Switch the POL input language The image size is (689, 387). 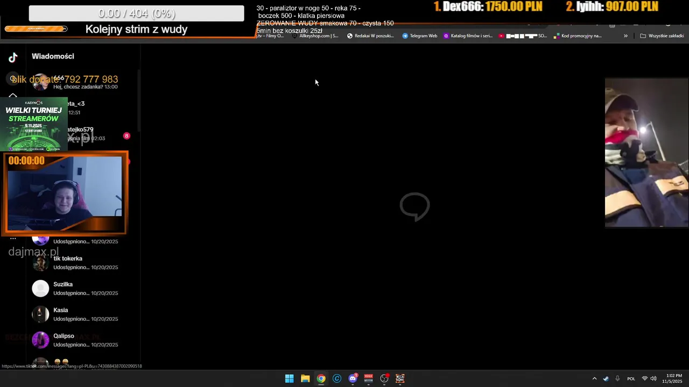(631, 378)
